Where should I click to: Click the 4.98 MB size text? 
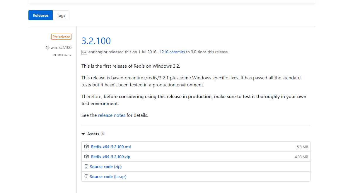tap(301, 157)
